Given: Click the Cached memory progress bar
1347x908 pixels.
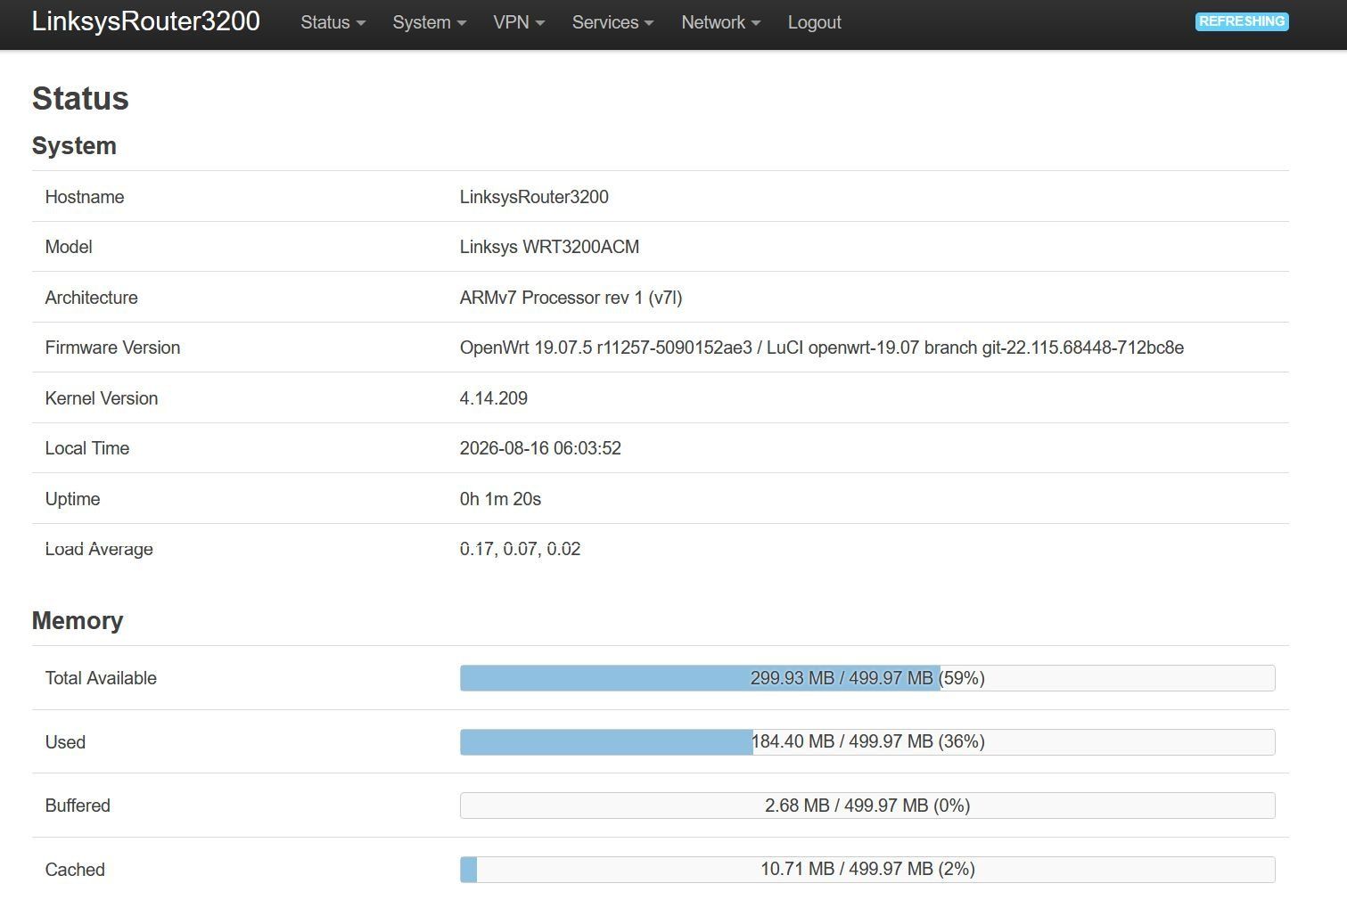Looking at the screenshot, I should click(x=867, y=870).
